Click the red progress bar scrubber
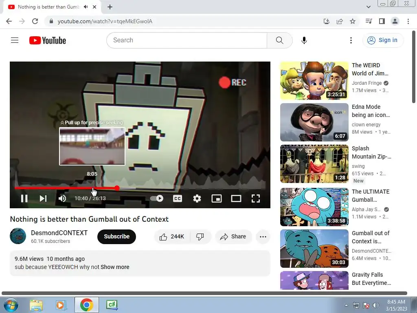The width and height of the screenshot is (417, 313). 117,188
